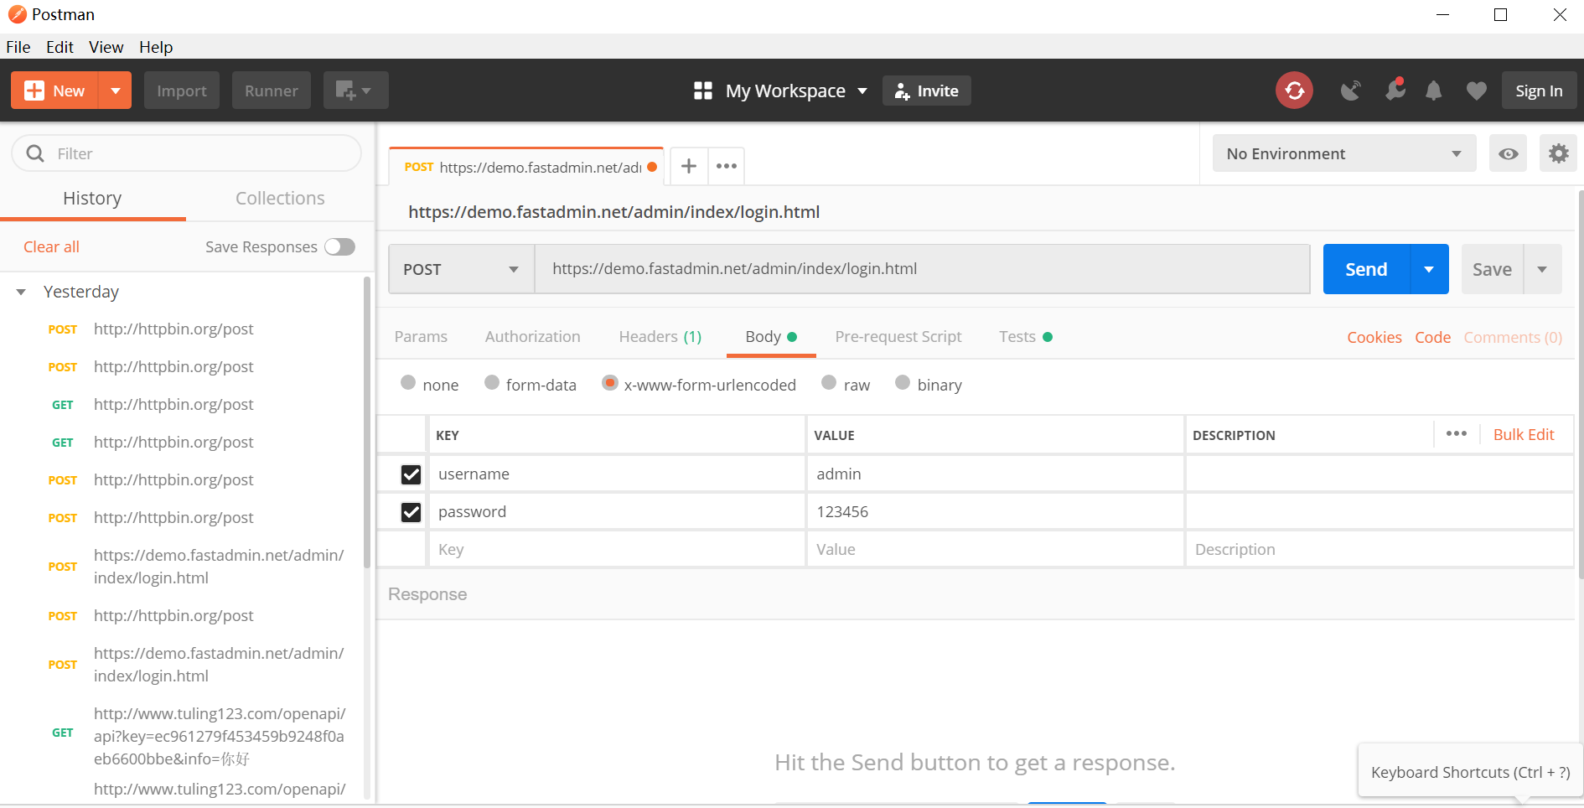
Task: Click the Runner button
Action: pyautogui.click(x=271, y=91)
